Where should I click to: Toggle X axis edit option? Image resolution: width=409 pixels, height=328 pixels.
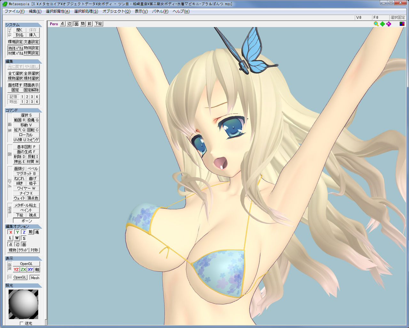pyautogui.click(x=11, y=232)
